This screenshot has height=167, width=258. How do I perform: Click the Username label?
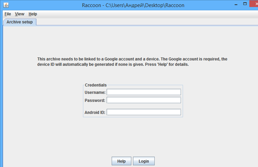[95, 92]
